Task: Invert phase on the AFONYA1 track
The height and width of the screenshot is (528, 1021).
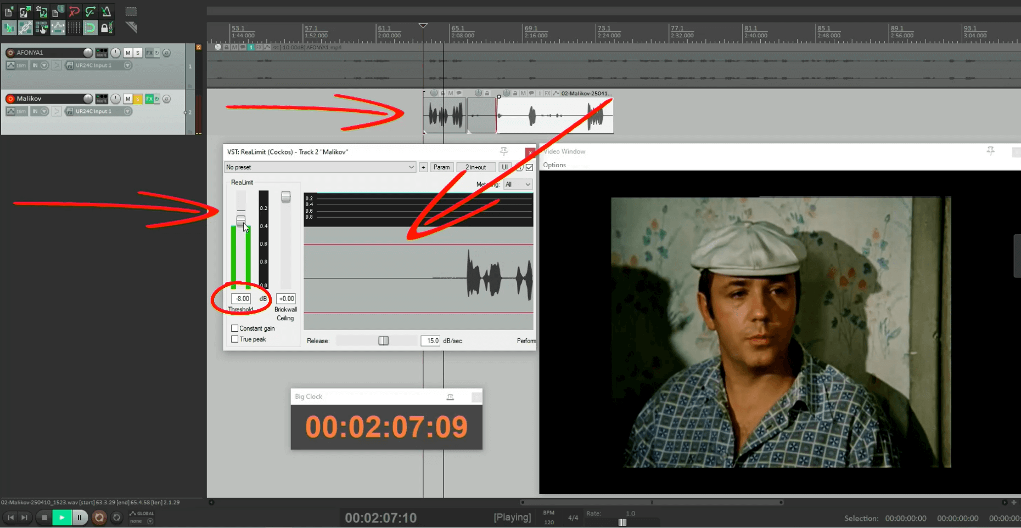Action: (166, 53)
